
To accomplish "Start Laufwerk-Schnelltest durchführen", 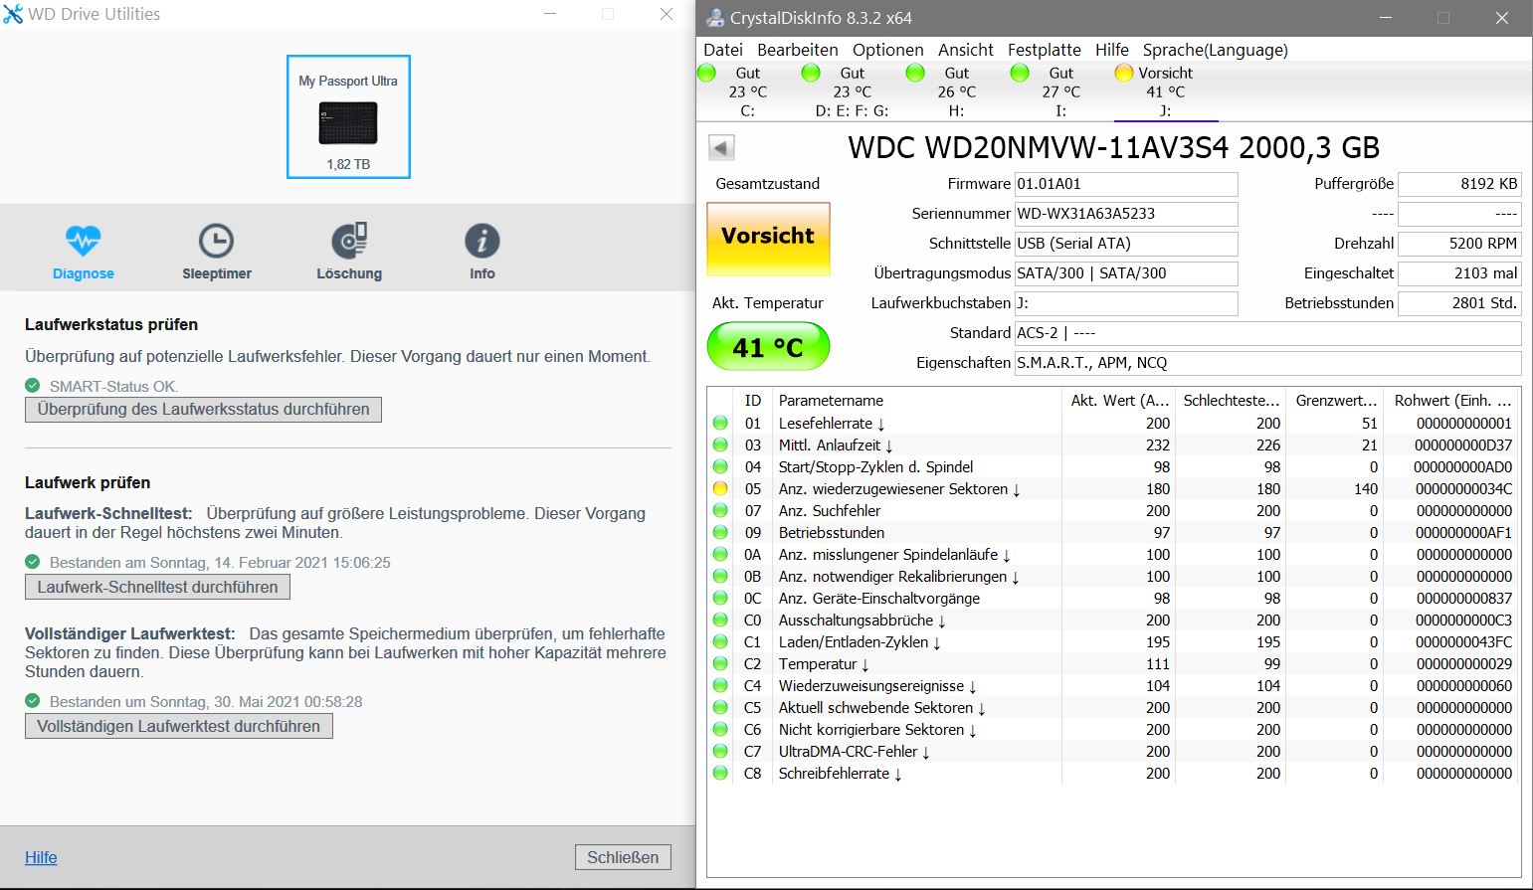I will [157, 587].
